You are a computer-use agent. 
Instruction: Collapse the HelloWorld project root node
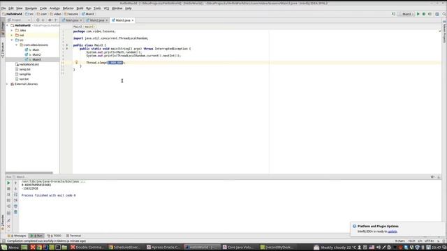(8, 25)
